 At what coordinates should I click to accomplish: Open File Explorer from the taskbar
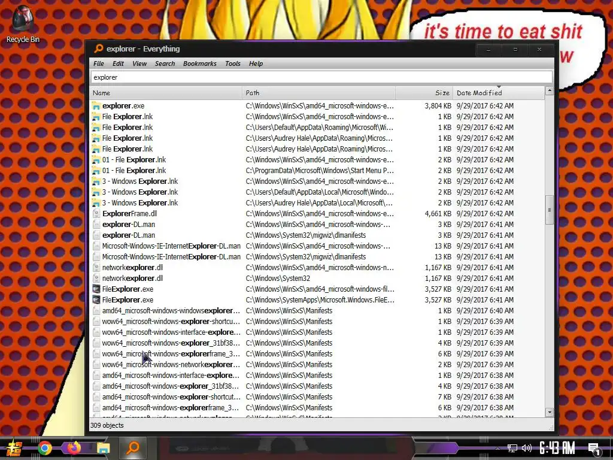(x=103, y=448)
